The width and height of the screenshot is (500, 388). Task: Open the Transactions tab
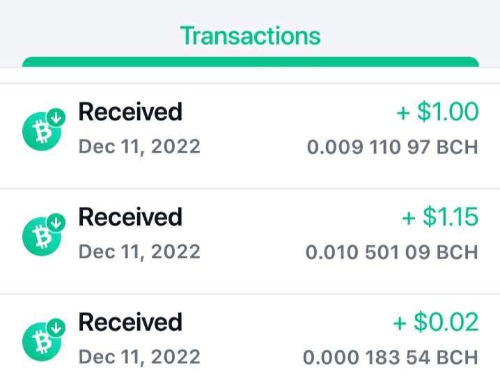click(250, 36)
